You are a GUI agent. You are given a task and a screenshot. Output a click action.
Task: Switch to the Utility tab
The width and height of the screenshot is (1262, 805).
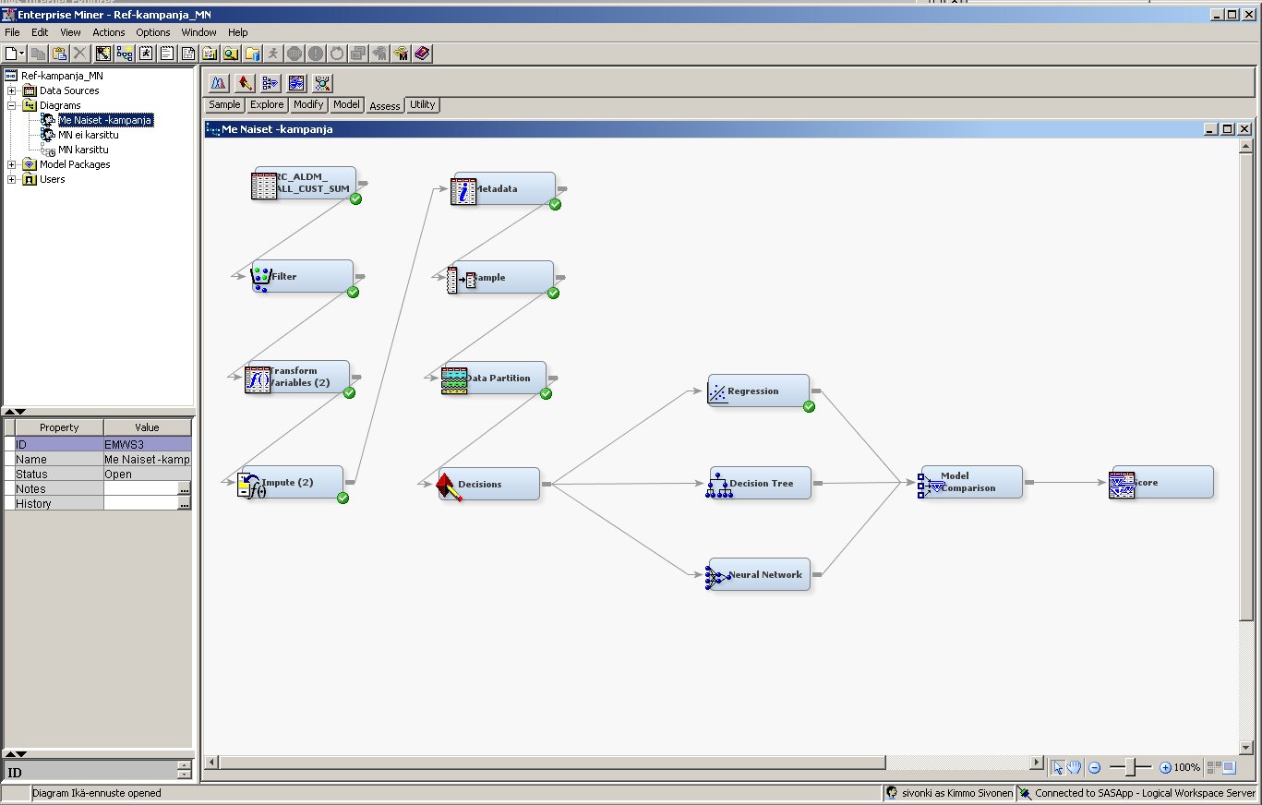pos(423,105)
